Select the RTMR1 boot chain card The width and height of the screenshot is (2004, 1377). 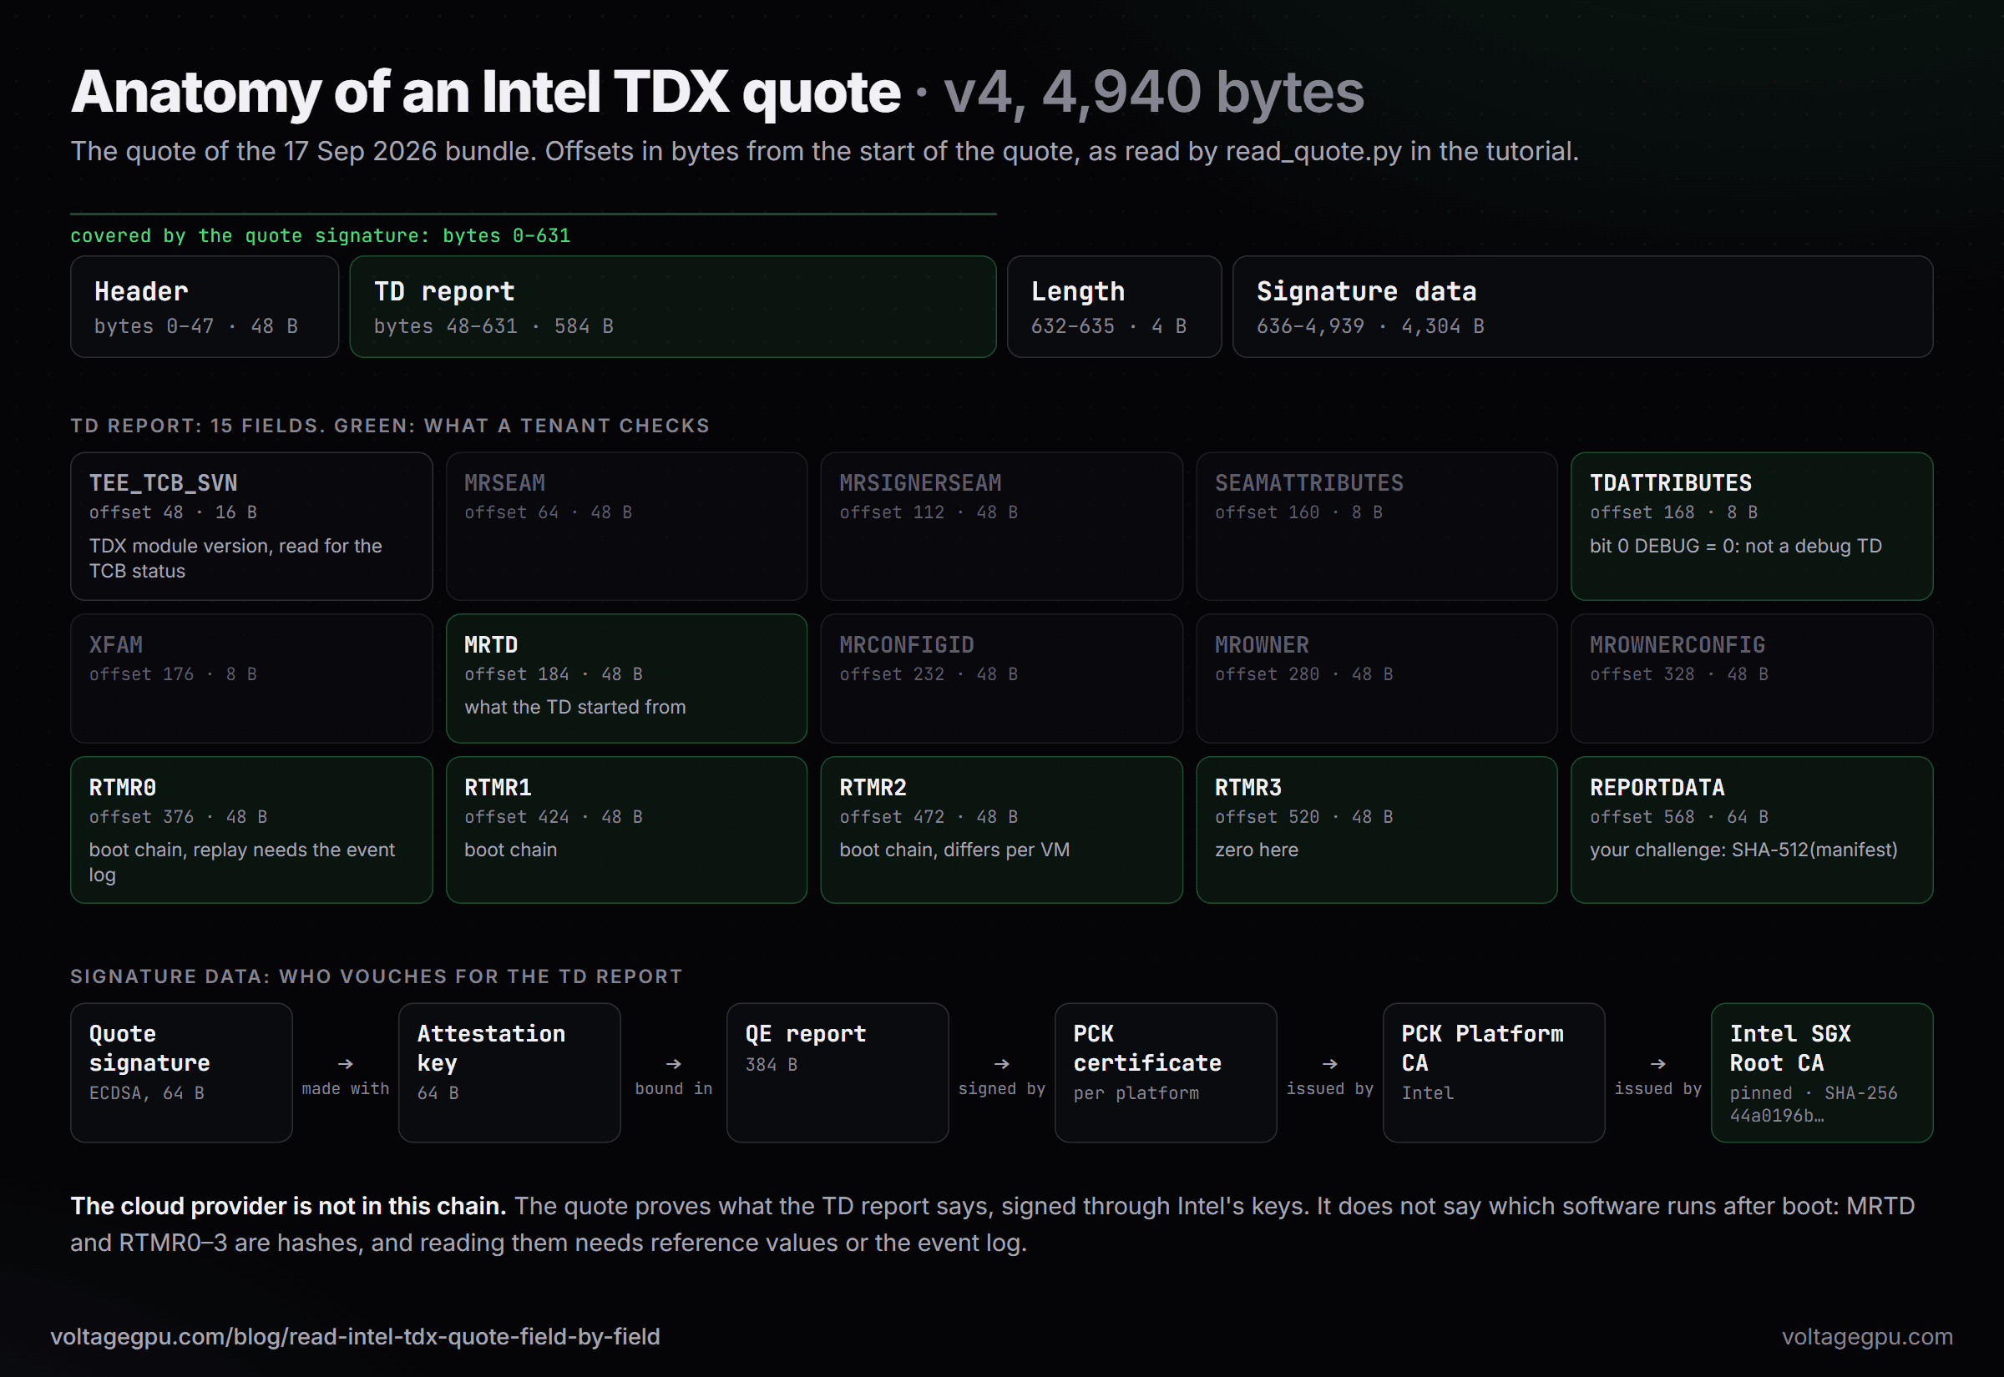click(x=626, y=830)
